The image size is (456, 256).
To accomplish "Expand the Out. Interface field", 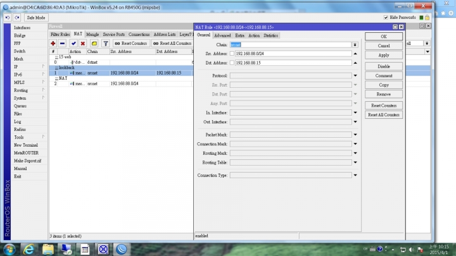I will pyautogui.click(x=355, y=122).
